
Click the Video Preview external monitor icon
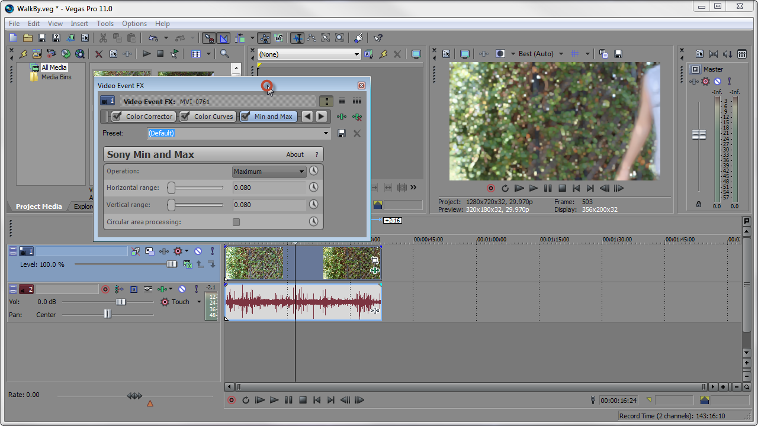coord(465,54)
